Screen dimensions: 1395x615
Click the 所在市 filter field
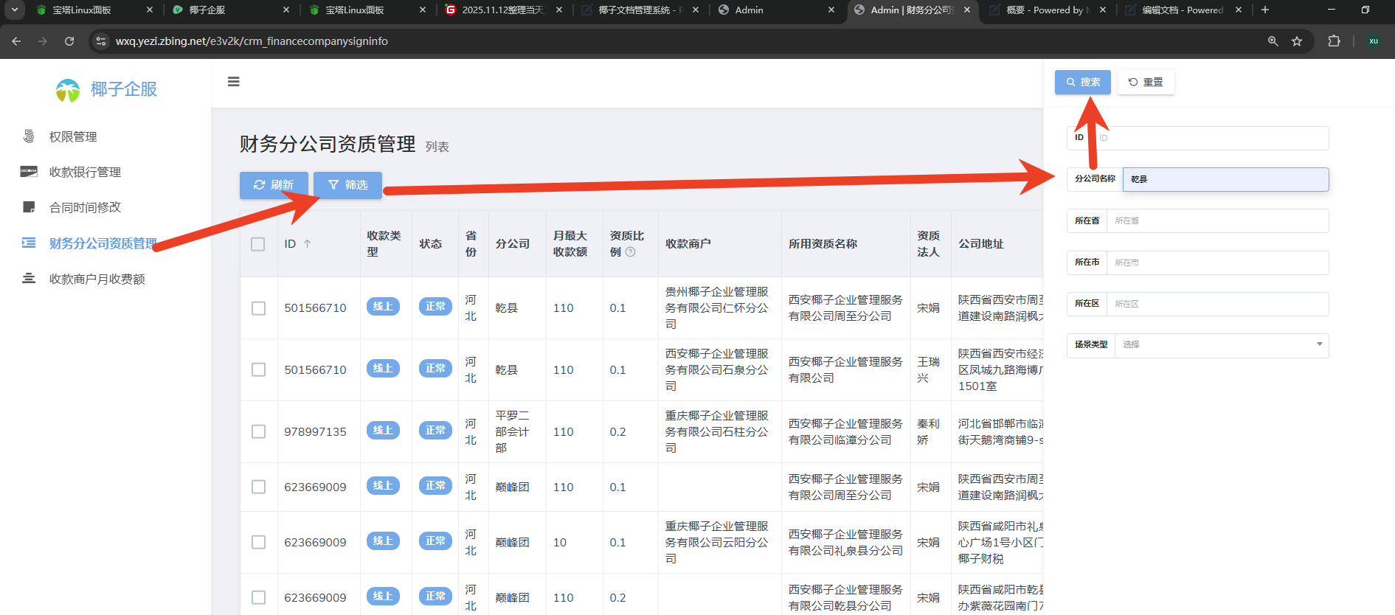tap(1217, 263)
